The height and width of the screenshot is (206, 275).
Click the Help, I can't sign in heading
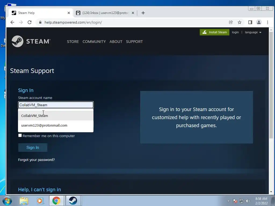pyautogui.click(x=39, y=190)
